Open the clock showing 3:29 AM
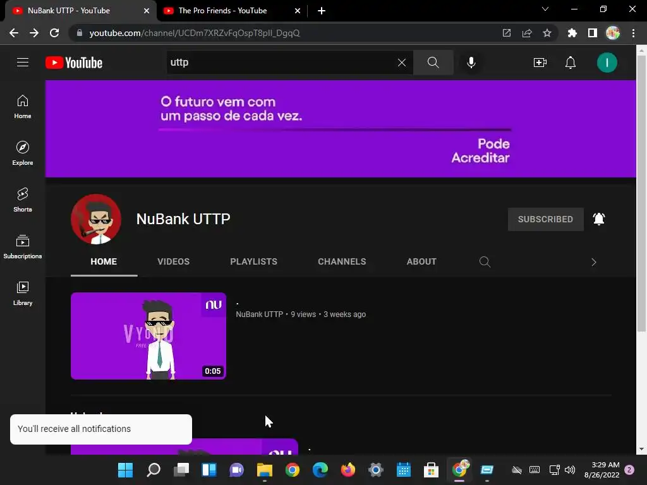 pyautogui.click(x=602, y=470)
